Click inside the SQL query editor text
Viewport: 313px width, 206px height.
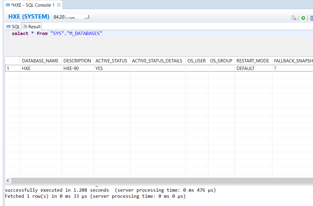click(61, 33)
